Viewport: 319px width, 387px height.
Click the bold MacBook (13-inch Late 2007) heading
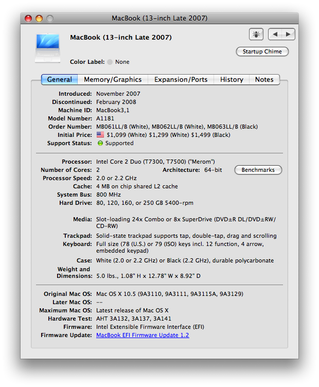121,37
